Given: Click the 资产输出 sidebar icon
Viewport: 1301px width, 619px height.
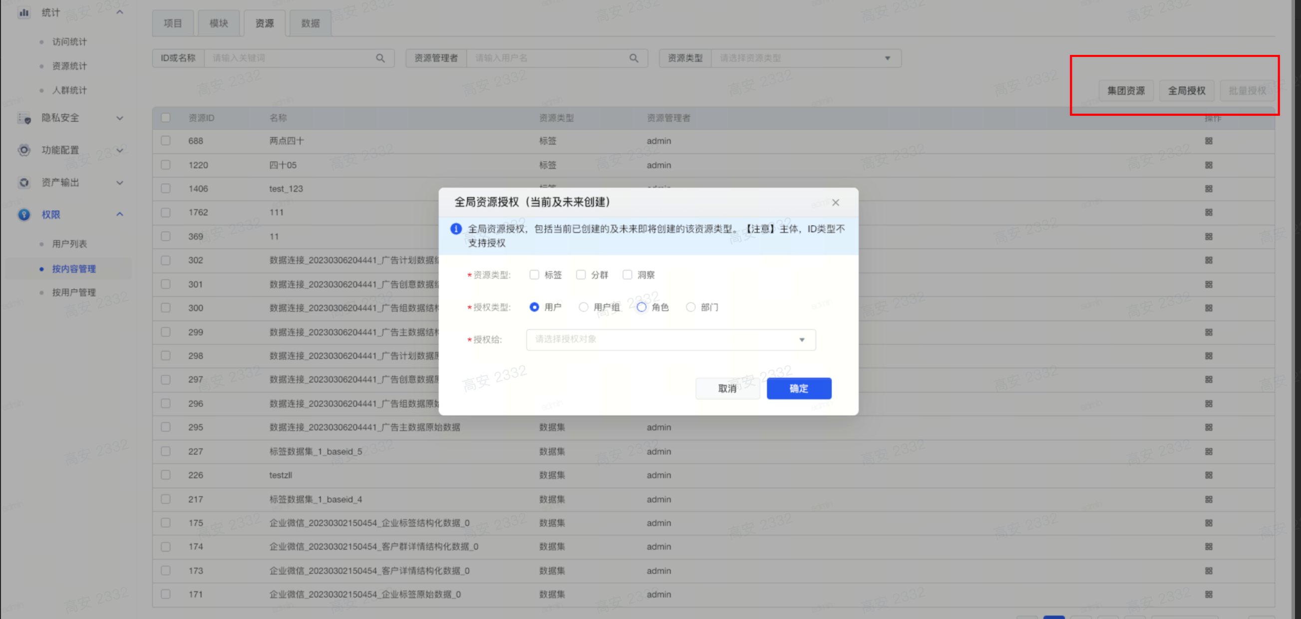Looking at the screenshot, I should pyautogui.click(x=24, y=182).
